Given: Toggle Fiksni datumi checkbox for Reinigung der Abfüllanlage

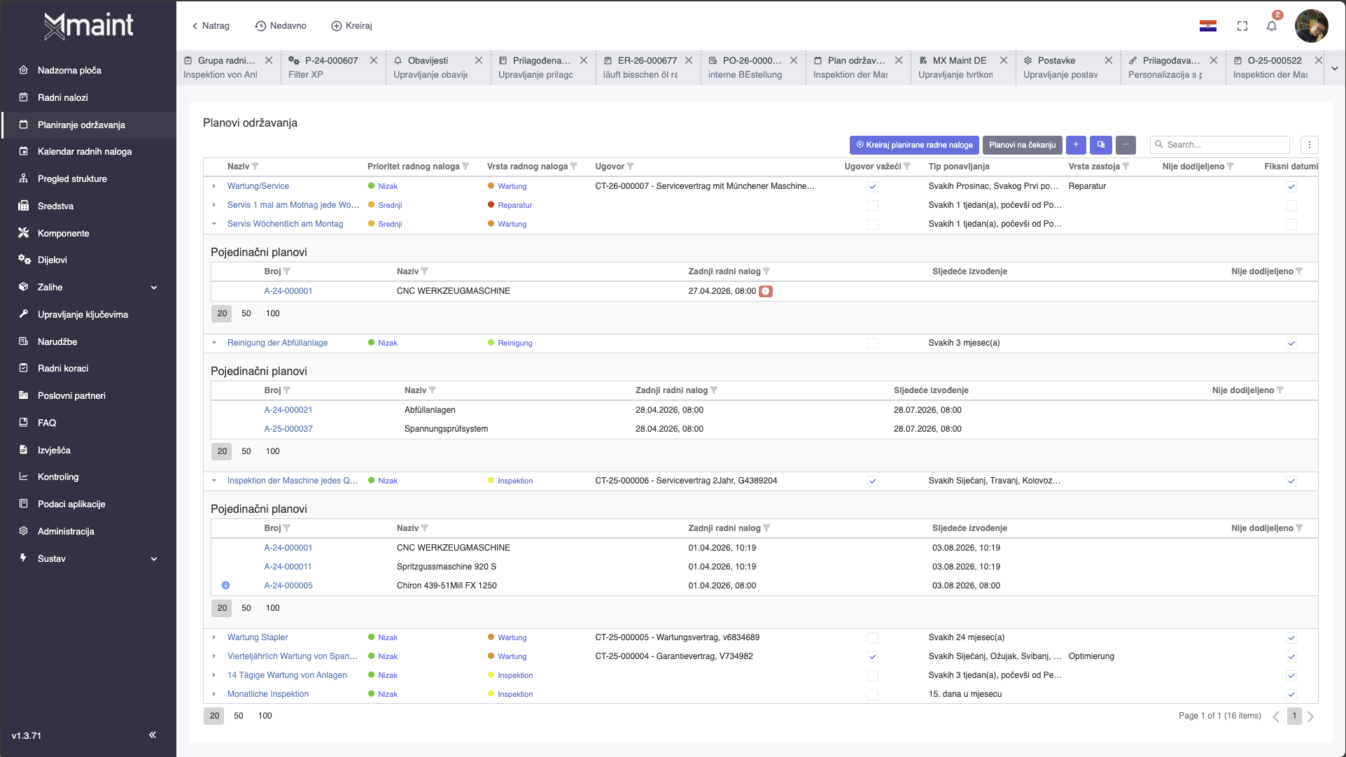Looking at the screenshot, I should (1291, 344).
